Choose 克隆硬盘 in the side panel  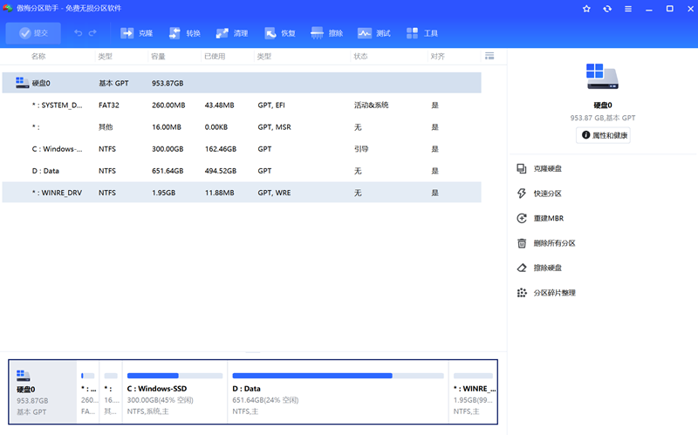547,168
